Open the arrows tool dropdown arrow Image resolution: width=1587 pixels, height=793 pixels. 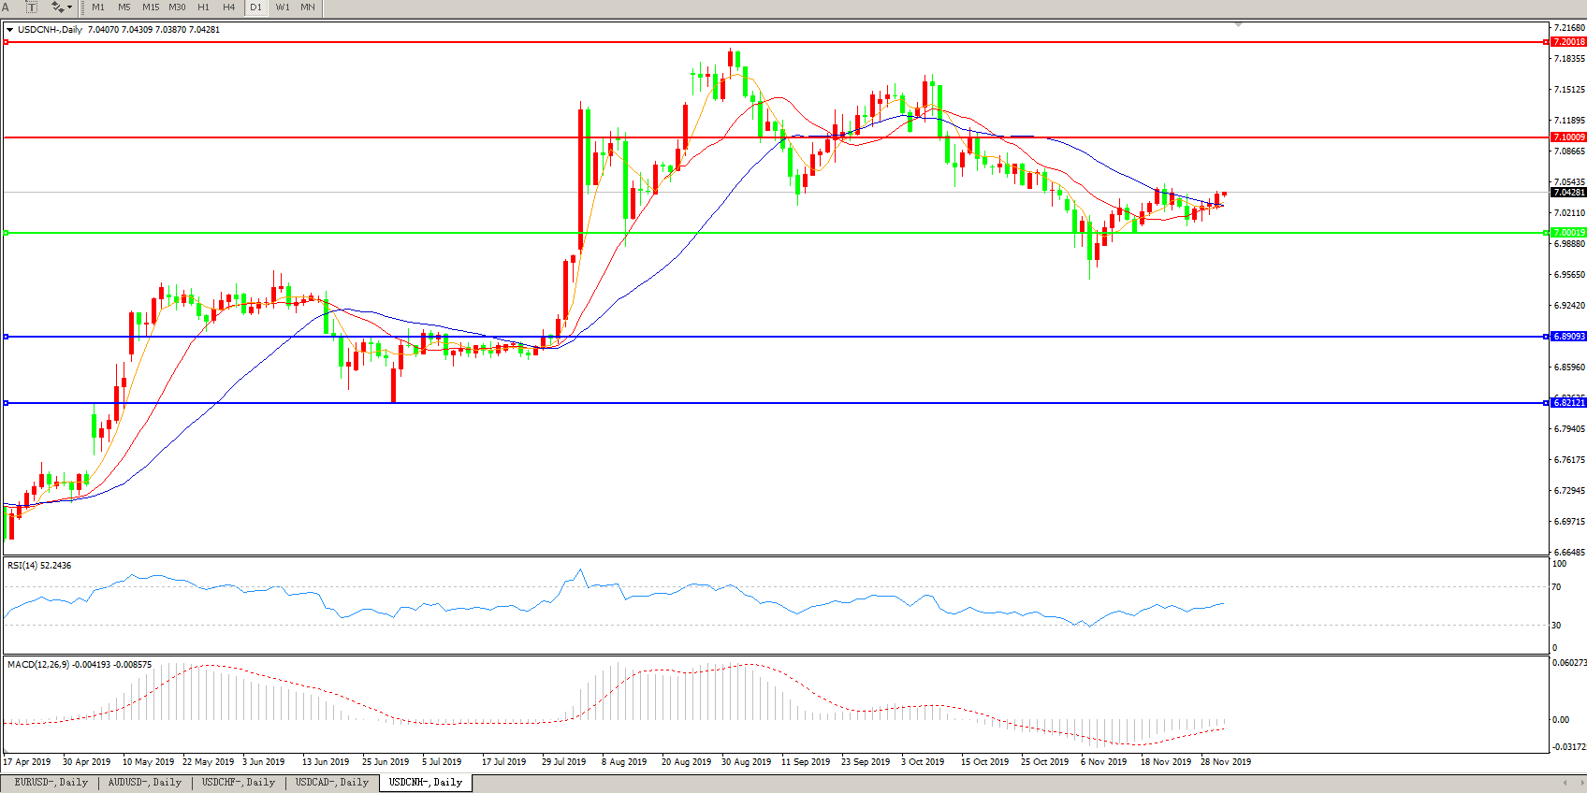70,7
